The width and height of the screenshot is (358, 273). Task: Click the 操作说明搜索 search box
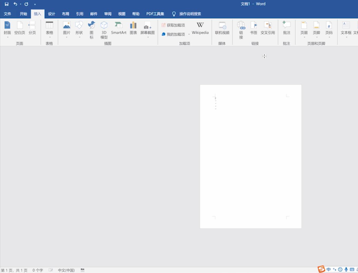pyautogui.click(x=187, y=14)
